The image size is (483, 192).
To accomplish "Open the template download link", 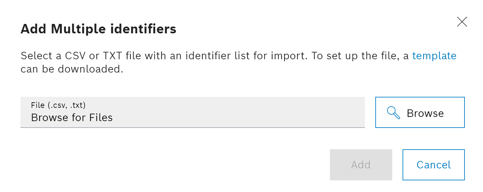I will point(434,56).
